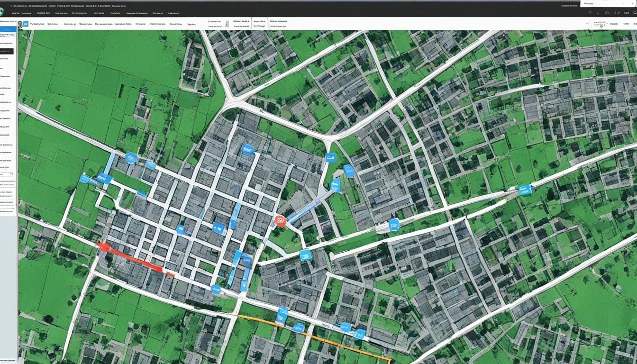Select the map application logo icon top-left
The image size is (637, 364).
click(x=3, y=9)
